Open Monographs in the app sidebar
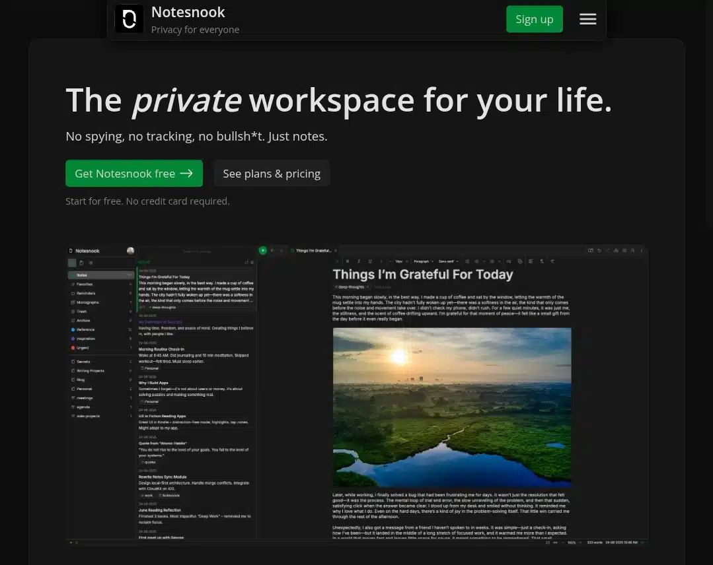The width and height of the screenshot is (713, 565). pyautogui.click(x=101, y=302)
